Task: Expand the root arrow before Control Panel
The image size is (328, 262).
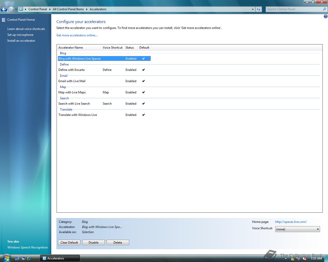Action: click(x=26, y=9)
